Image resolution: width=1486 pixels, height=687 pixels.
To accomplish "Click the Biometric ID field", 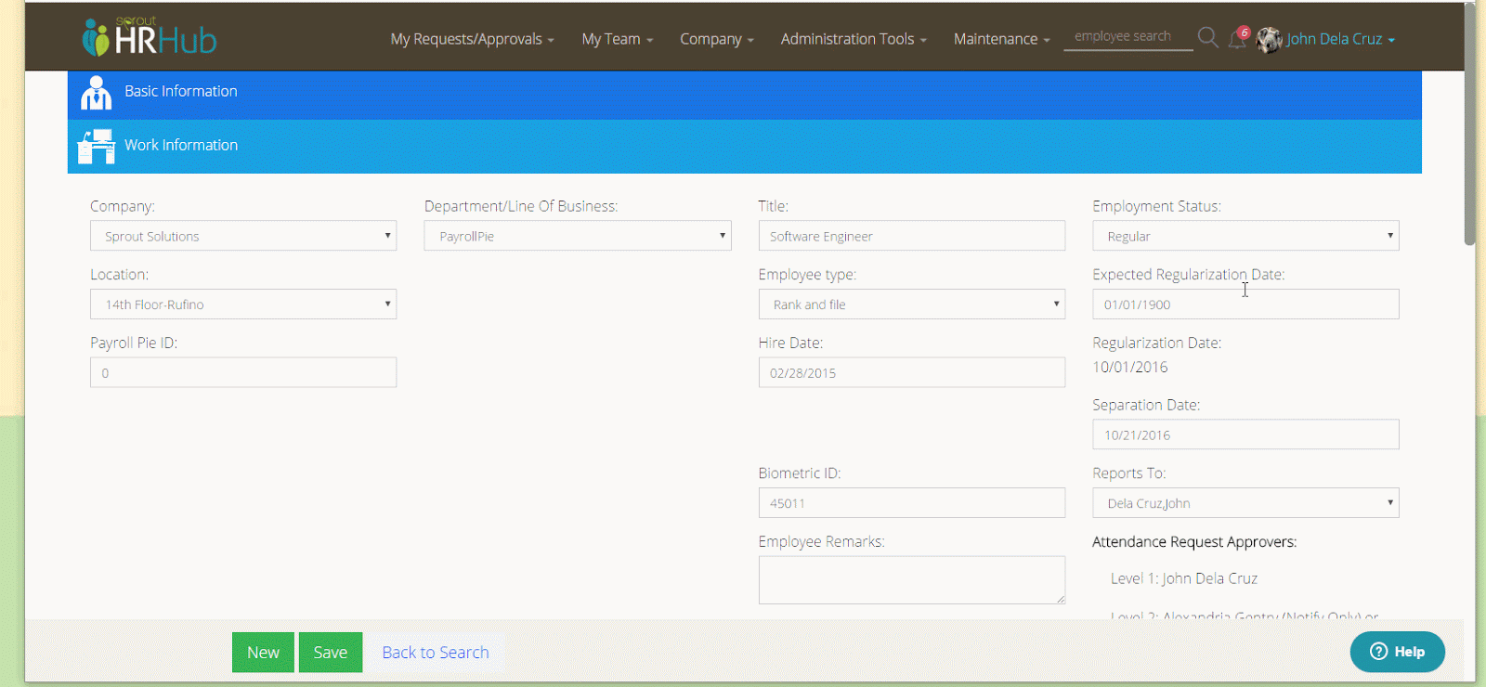I will pos(912,502).
